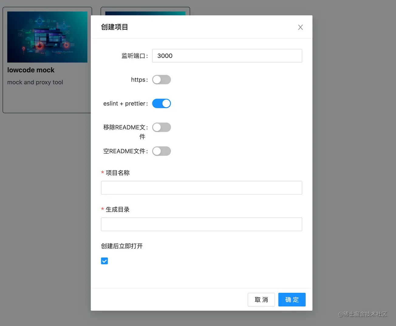Click the eslint + prettier label text

125,104
